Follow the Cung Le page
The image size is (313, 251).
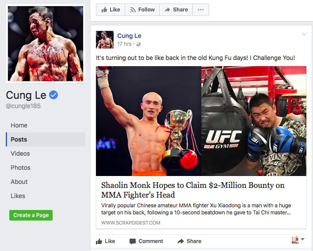click(x=142, y=10)
